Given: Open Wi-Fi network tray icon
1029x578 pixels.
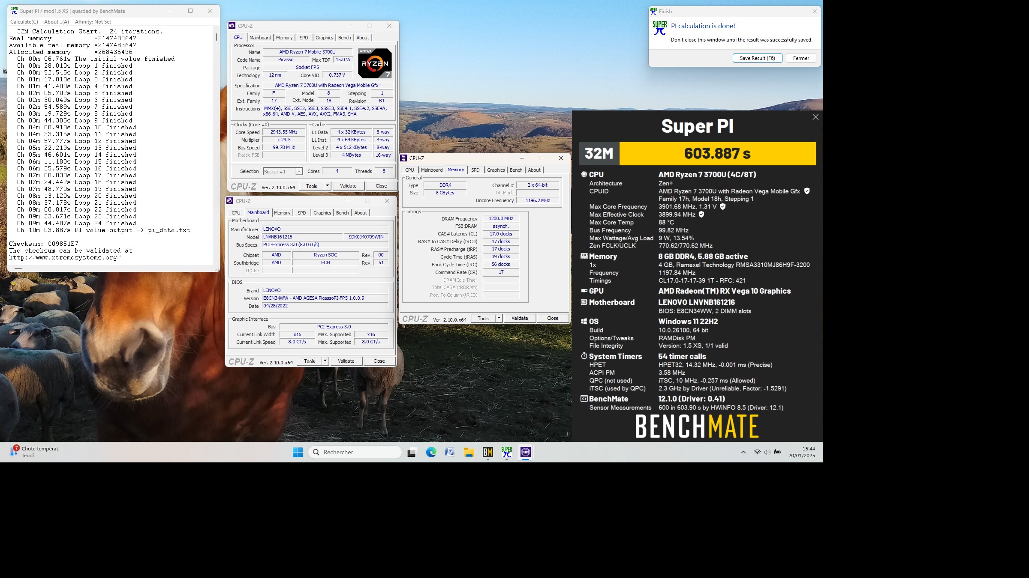Looking at the screenshot, I should click(757, 452).
